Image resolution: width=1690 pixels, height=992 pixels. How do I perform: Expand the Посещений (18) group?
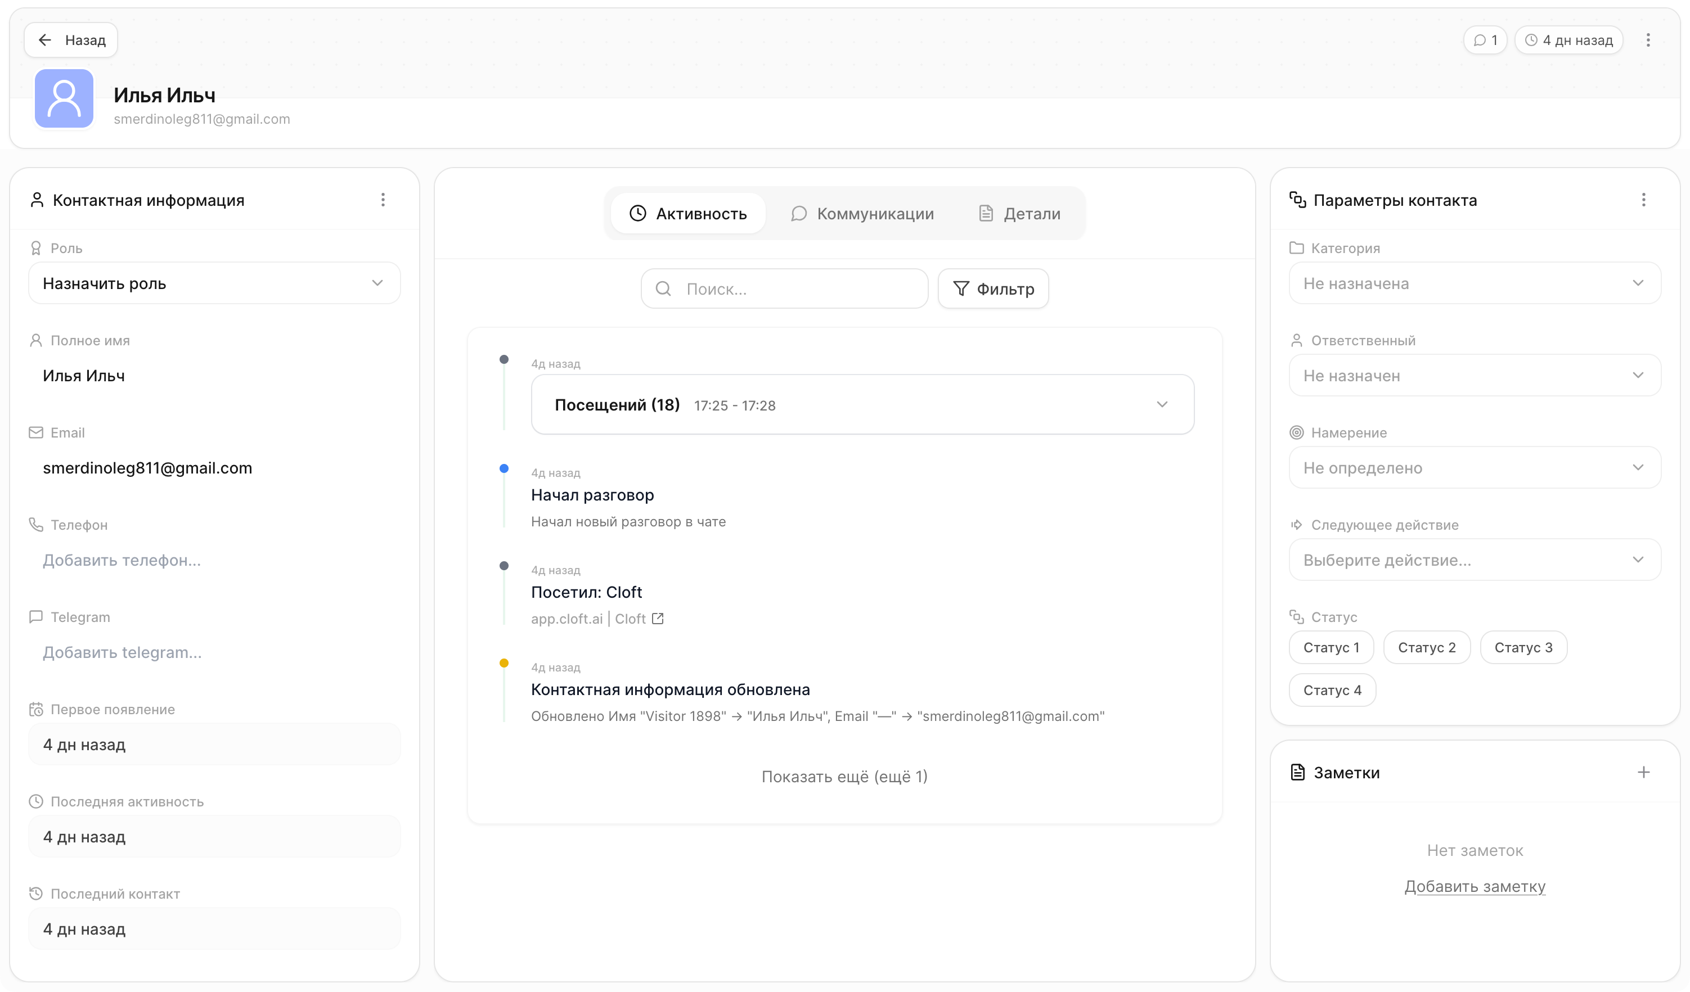tap(862, 404)
